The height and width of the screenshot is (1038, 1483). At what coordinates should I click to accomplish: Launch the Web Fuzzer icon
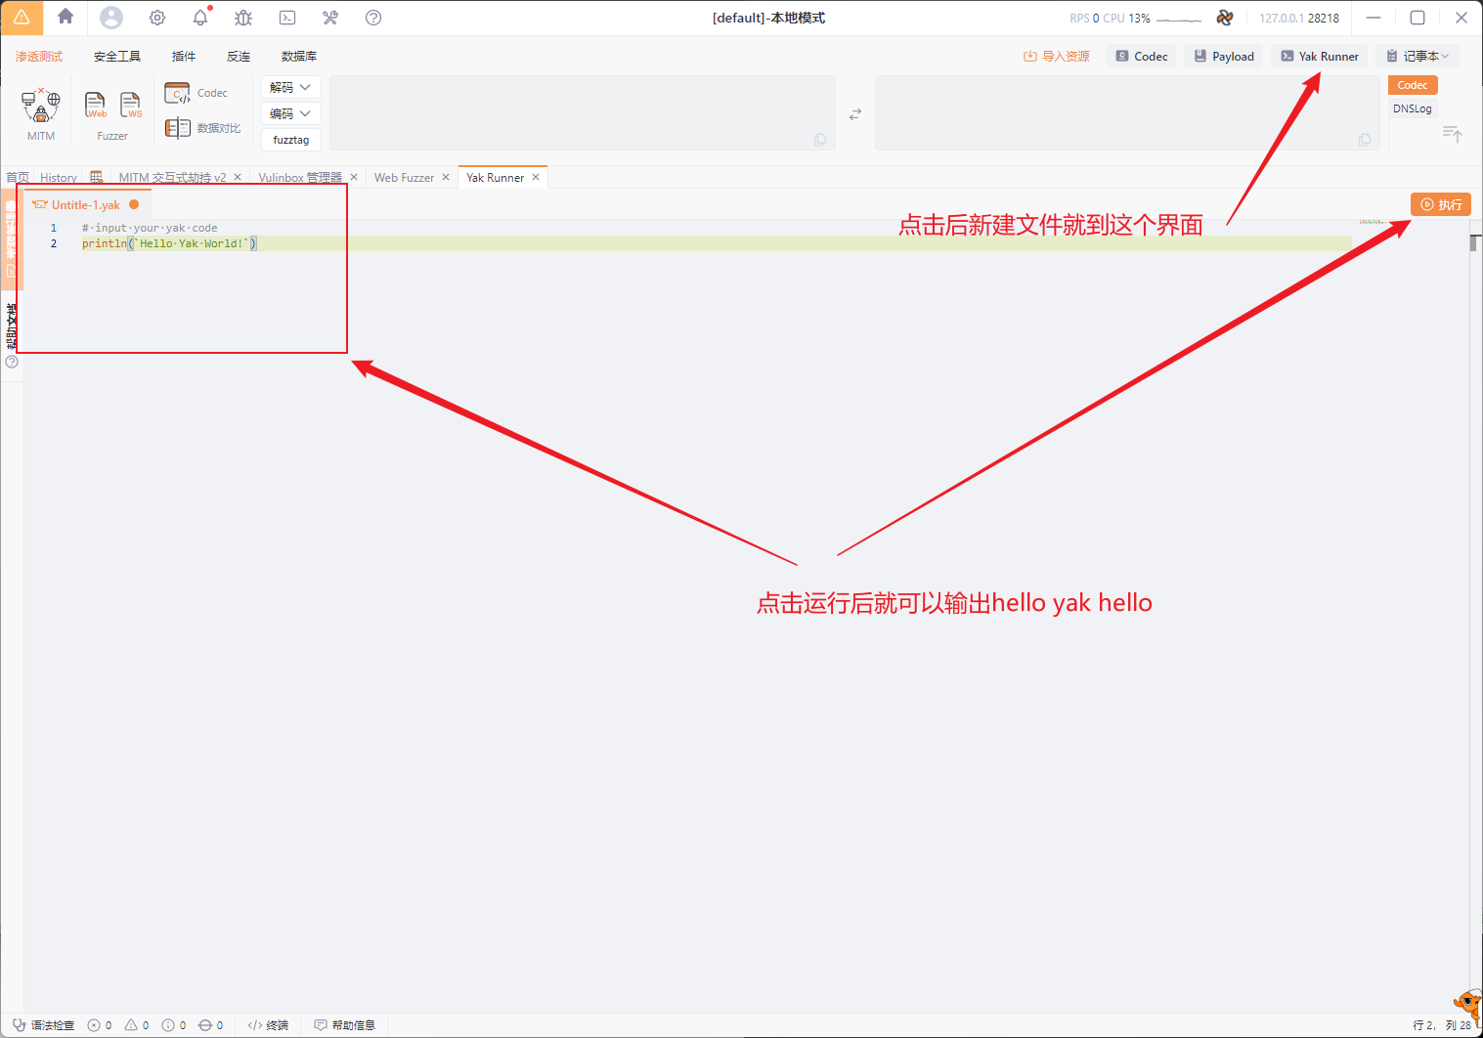(x=95, y=105)
